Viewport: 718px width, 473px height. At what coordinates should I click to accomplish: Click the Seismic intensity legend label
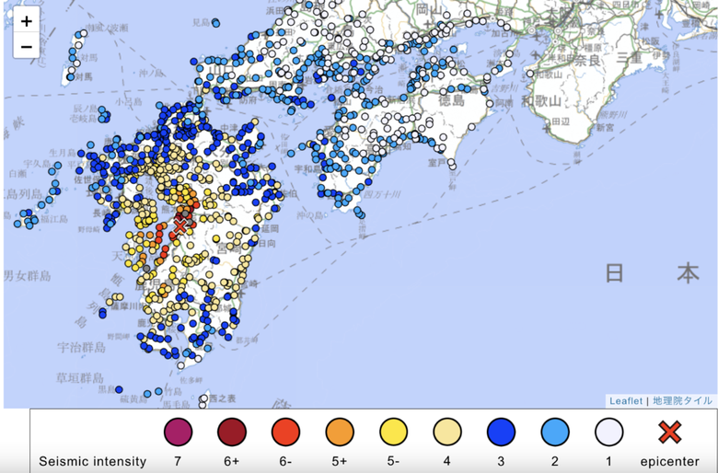coord(92,461)
